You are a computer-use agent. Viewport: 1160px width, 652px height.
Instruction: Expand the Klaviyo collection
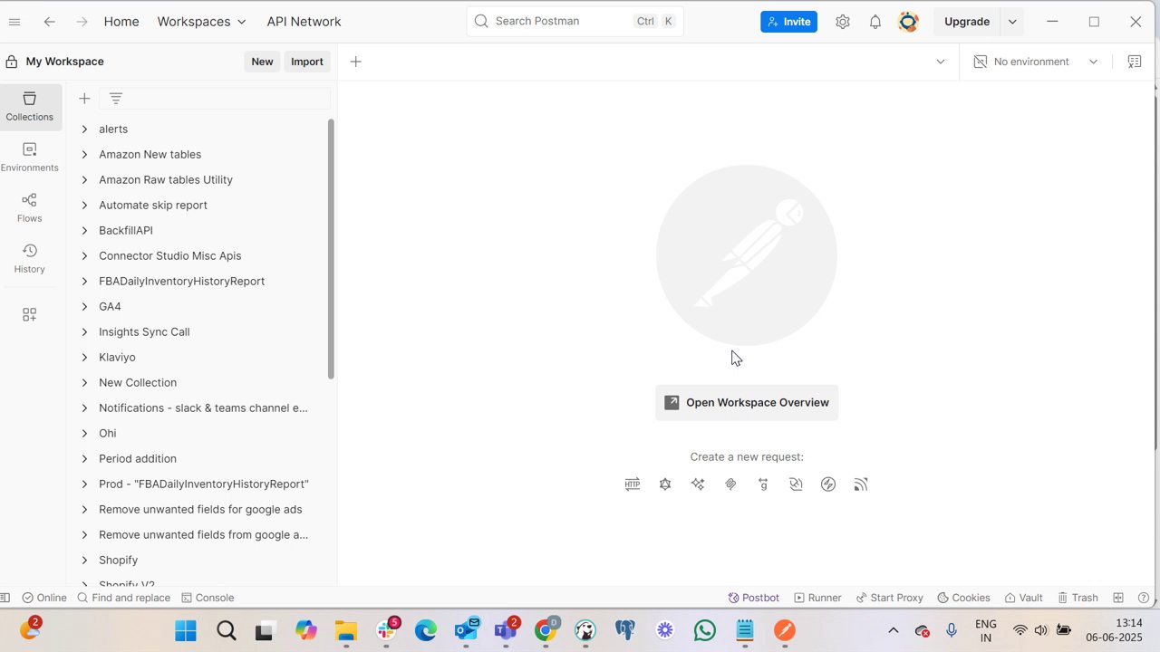(84, 358)
